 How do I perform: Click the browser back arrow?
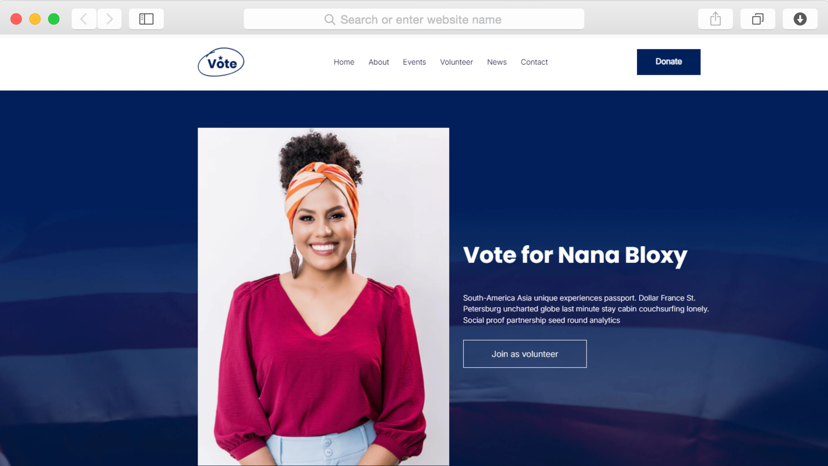pos(84,19)
